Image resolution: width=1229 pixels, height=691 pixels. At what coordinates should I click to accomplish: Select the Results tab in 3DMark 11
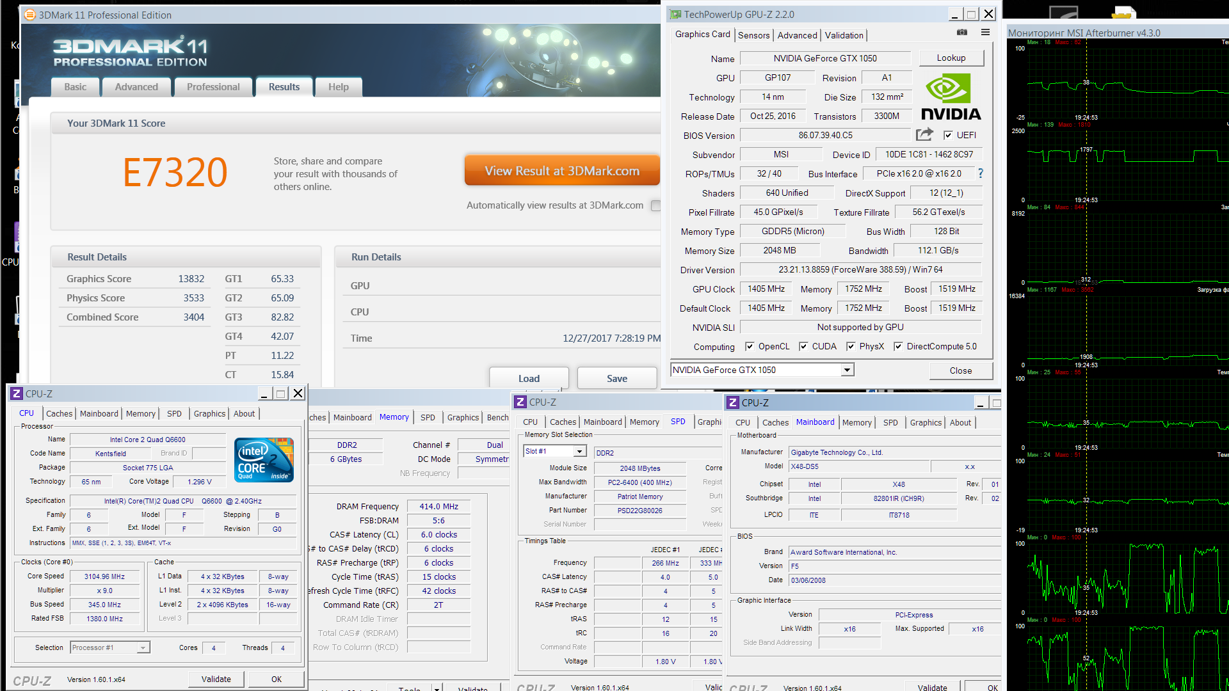coord(284,87)
